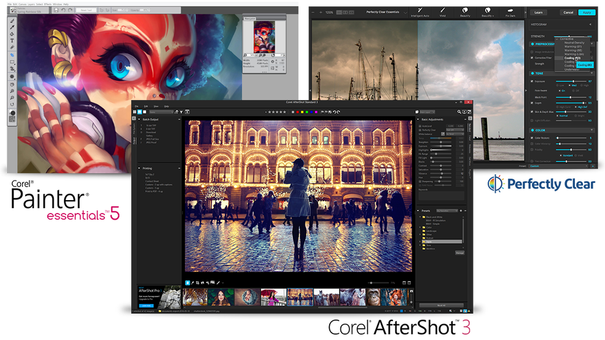Select the Text tool in Painter
Image resolution: width=605 pixels, height=340 pixels.
12,41
